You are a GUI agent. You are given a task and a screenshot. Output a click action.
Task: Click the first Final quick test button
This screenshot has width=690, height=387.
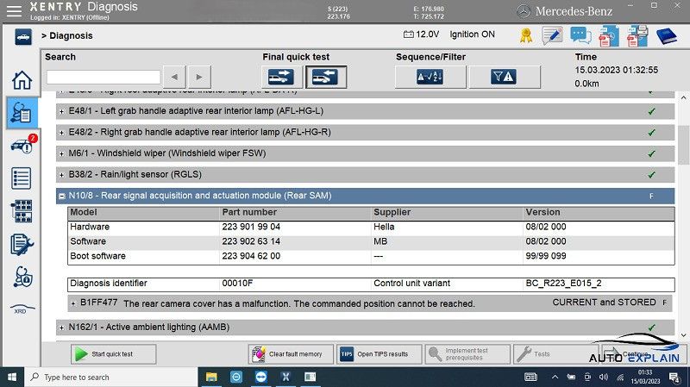(x=282, y=77)
